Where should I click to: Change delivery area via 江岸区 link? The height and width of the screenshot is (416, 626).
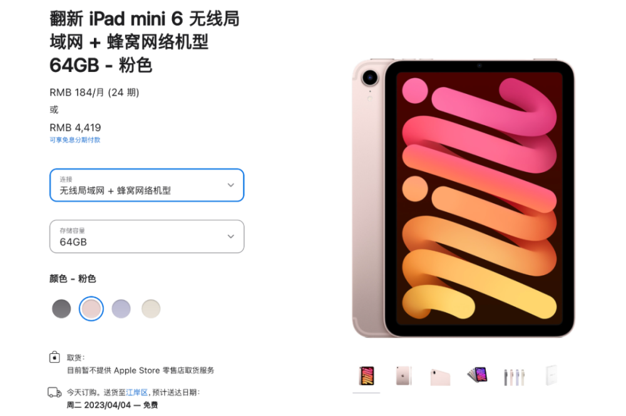pos(137,392)
